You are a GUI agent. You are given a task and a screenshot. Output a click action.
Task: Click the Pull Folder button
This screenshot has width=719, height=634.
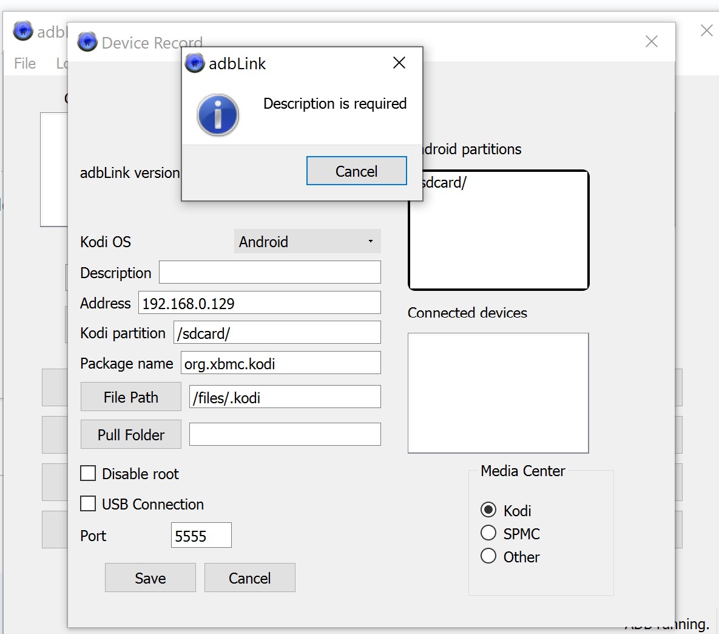130,434
